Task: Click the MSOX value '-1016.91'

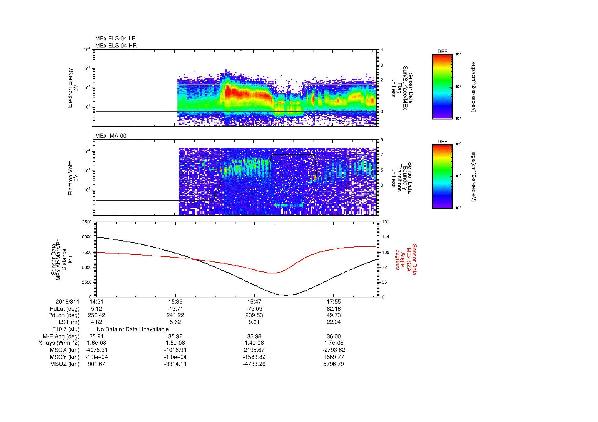Action: [176, 350]
